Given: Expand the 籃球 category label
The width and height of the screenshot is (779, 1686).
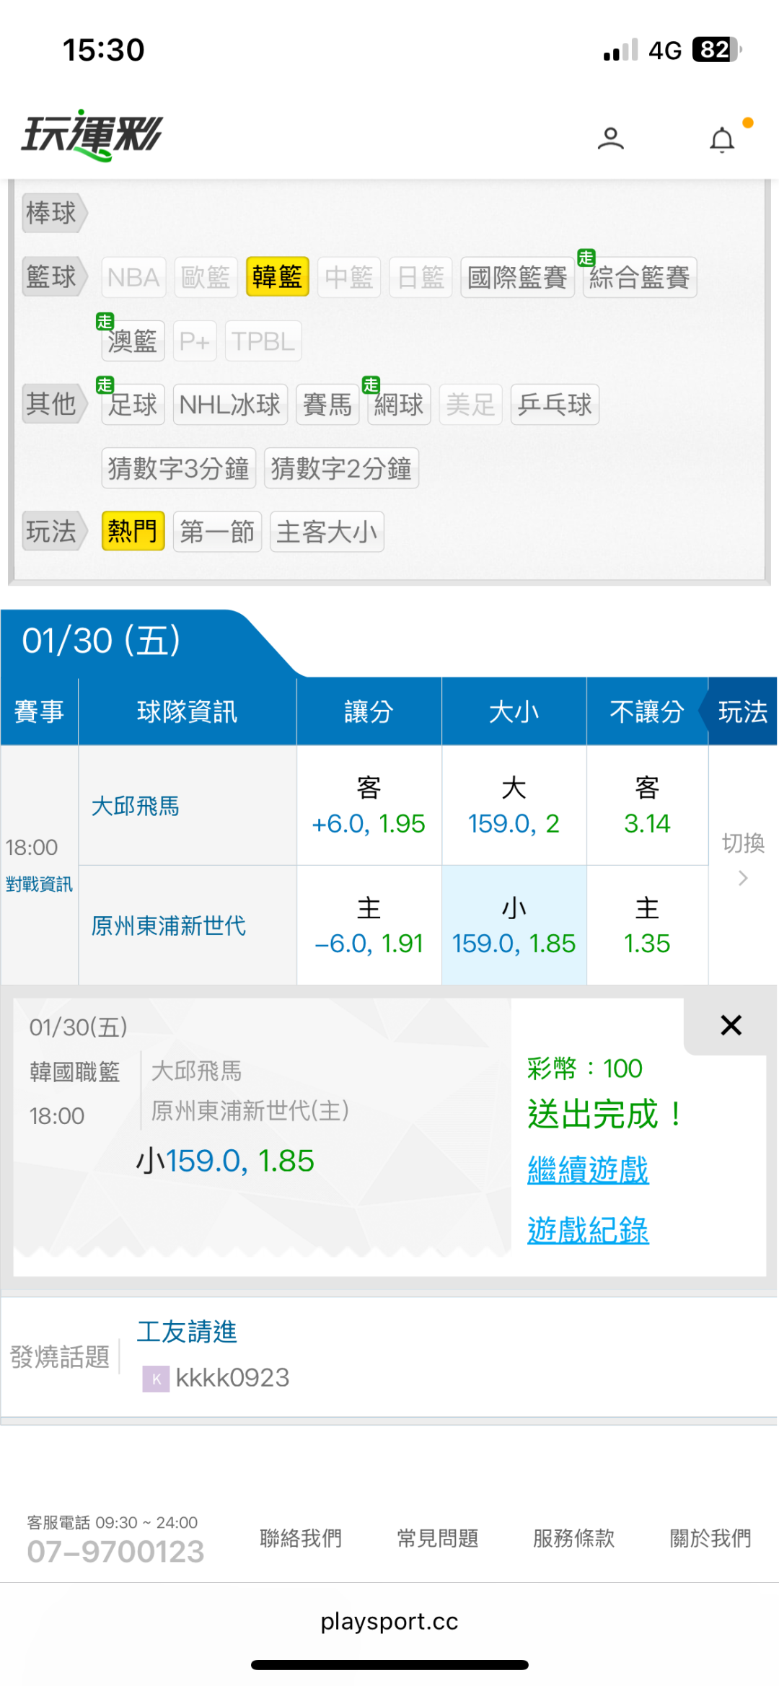Looking at the screenshot, I should pos(52,277).
